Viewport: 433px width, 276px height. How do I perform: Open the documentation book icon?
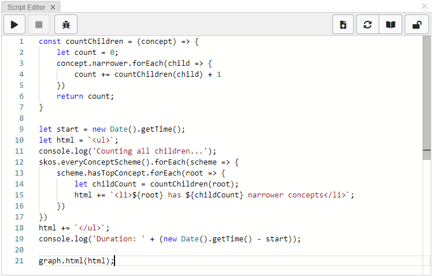(391, 25)
